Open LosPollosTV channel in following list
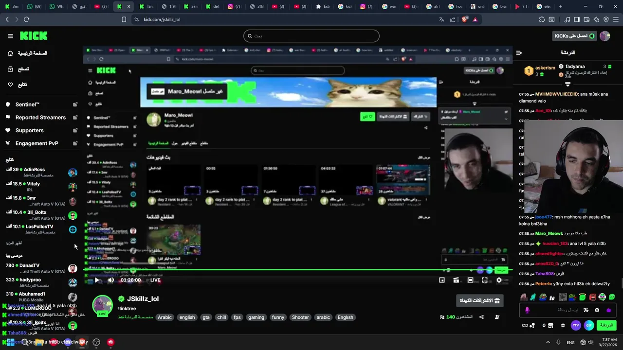The width and height of the screenshot is (623, 350). click(x=41, y=229)
